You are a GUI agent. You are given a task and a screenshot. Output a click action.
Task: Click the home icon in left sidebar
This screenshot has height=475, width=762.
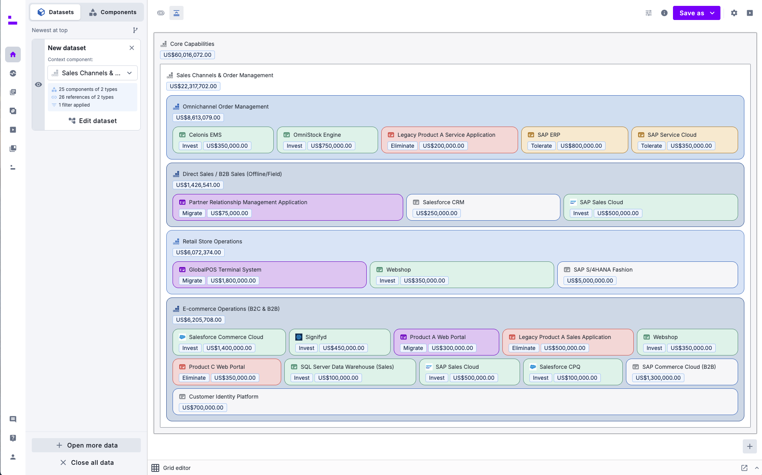click(13, 54)
